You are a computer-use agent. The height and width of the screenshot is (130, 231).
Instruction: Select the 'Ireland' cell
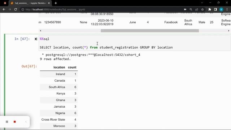pyautogui.click(x=60, y=74)
